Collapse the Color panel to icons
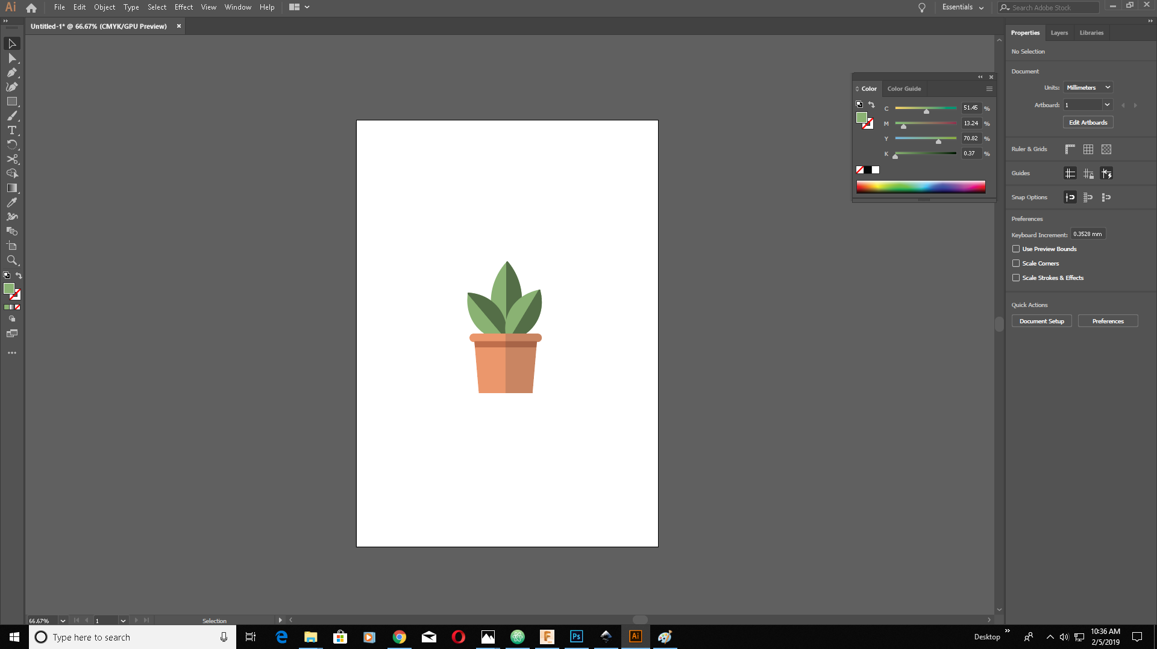This screenshot has height=649, width=1157. (x=980, y=77)
